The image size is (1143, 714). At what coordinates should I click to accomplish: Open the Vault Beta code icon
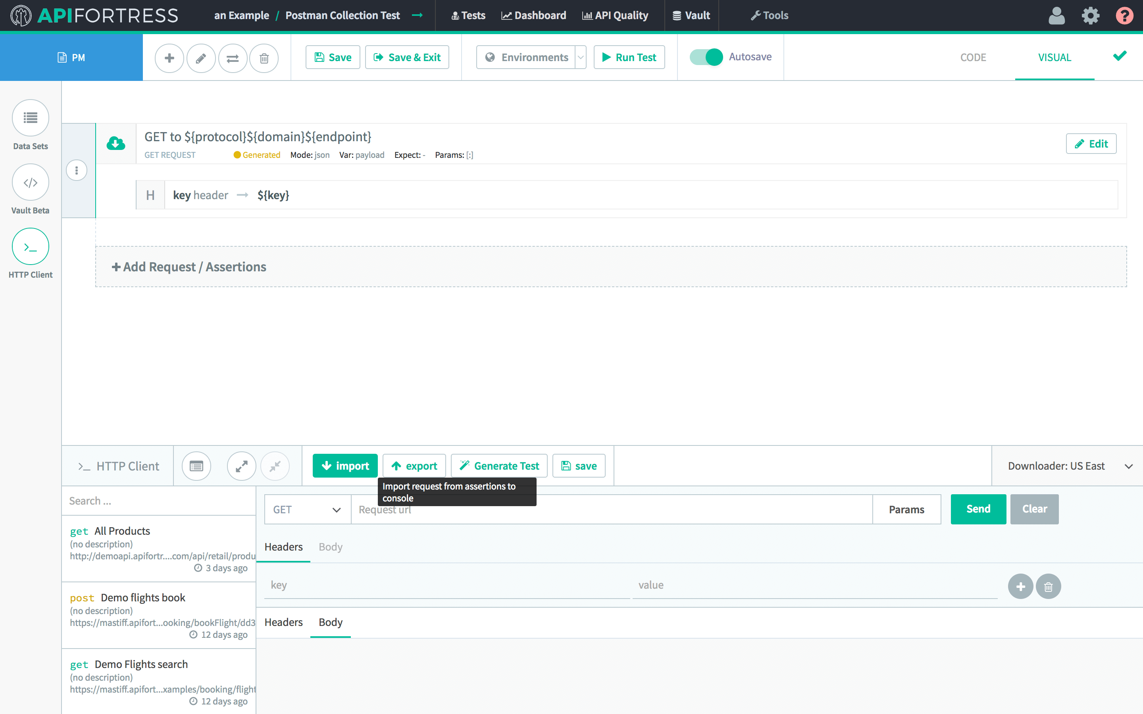click(x=30, y=182)
